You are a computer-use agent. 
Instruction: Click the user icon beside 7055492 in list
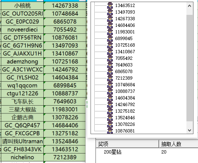pyautogui.click(x=110, y=58)
